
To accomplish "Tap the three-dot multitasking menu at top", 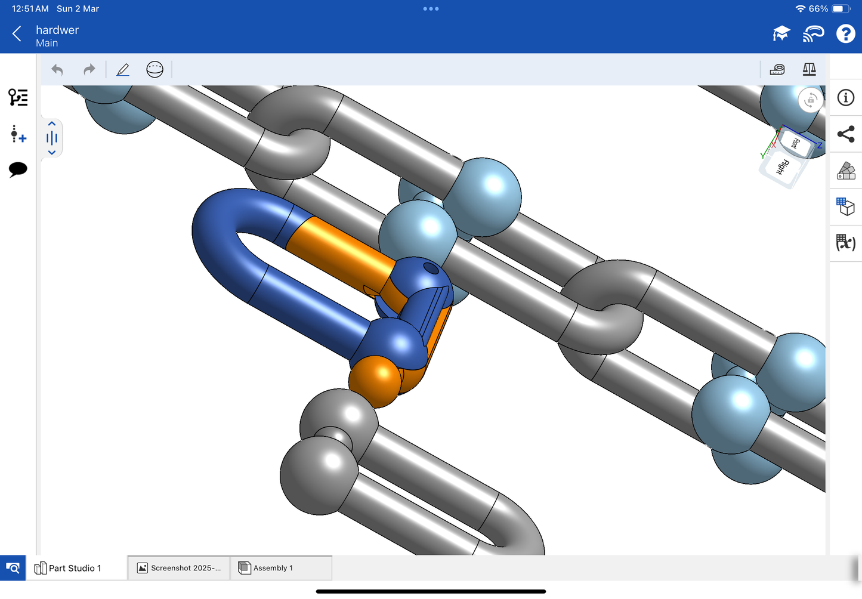I will tap(431, 9).
